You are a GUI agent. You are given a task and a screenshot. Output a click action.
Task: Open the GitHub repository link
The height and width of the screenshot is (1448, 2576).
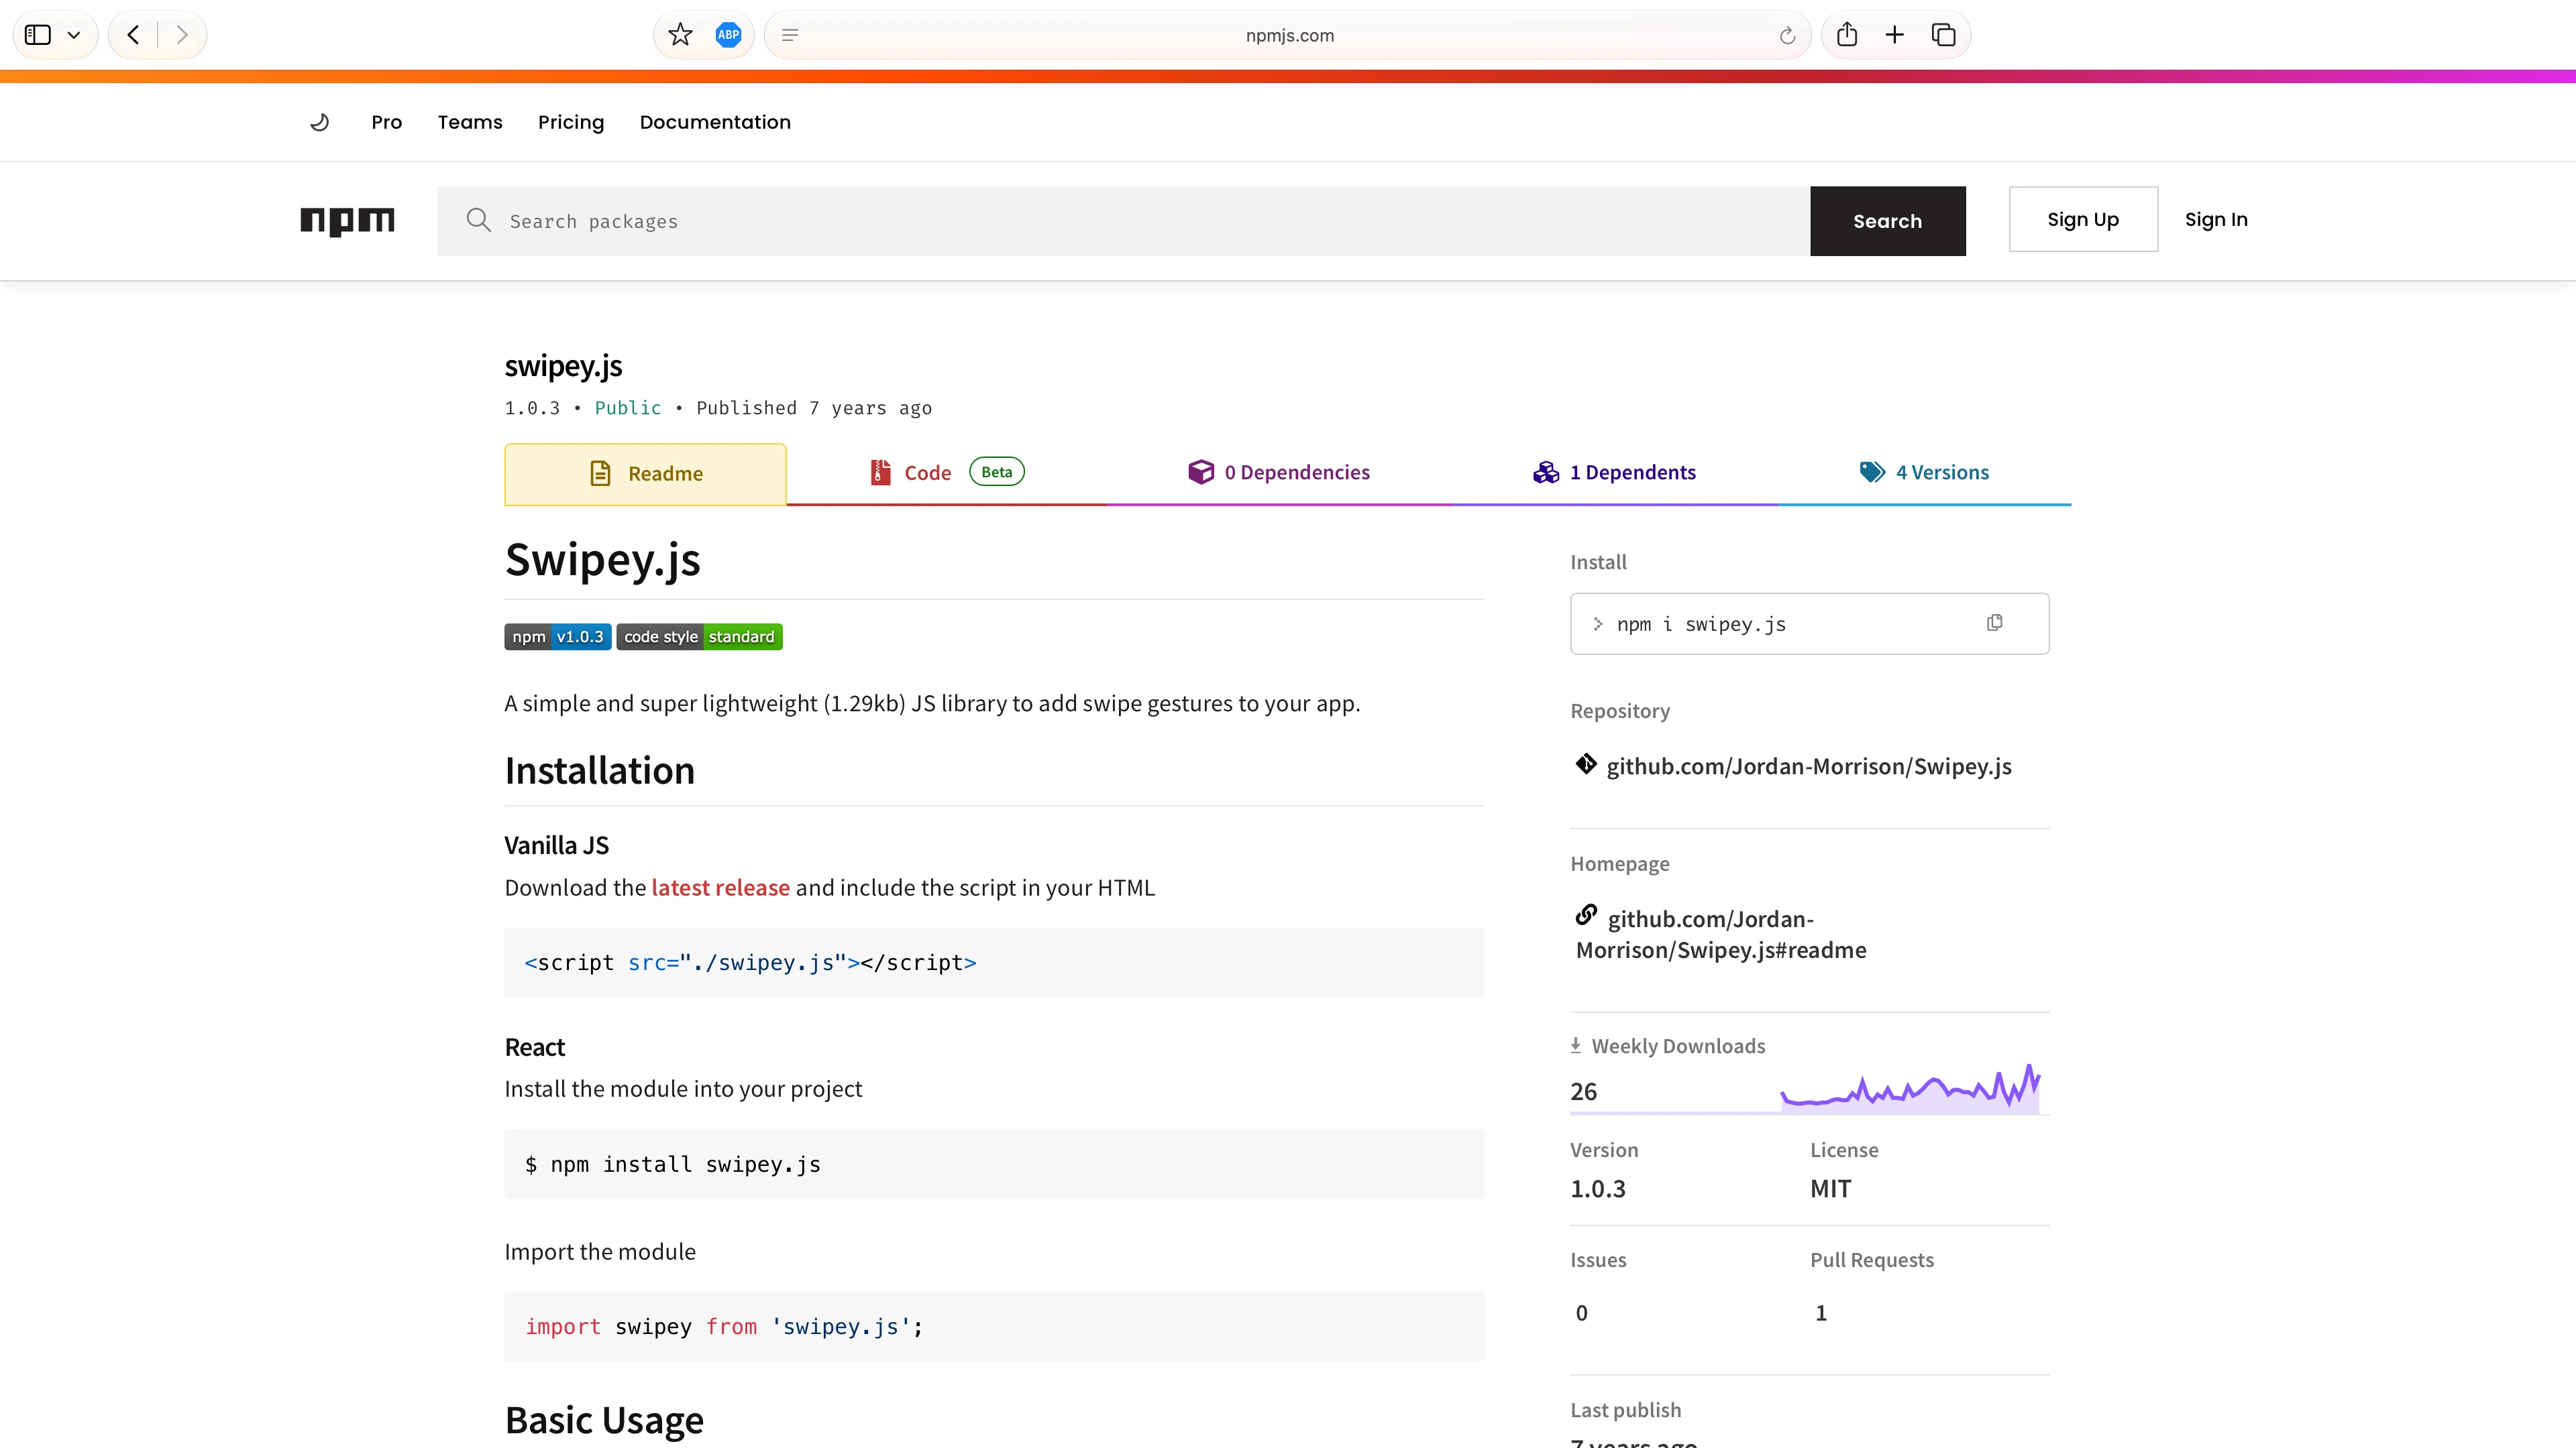[1808, 766]
